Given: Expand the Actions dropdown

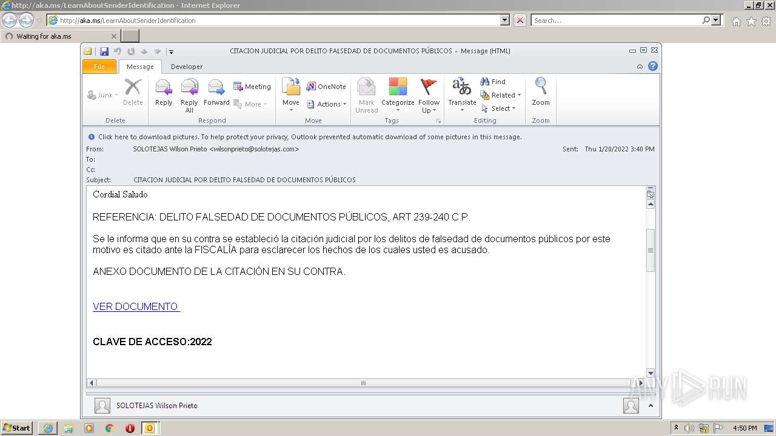Looking at the screenshot, I should coord(327,104).
